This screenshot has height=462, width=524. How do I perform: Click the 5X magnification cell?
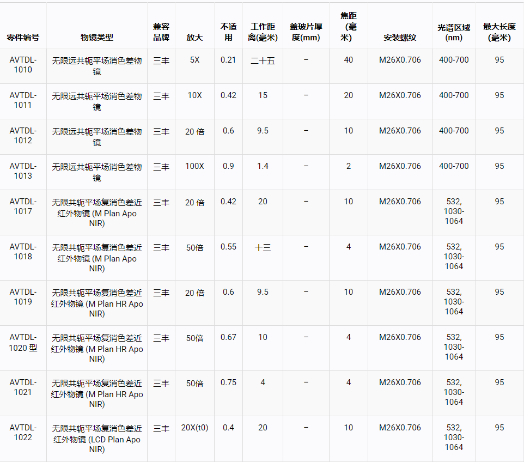[194, 60]
